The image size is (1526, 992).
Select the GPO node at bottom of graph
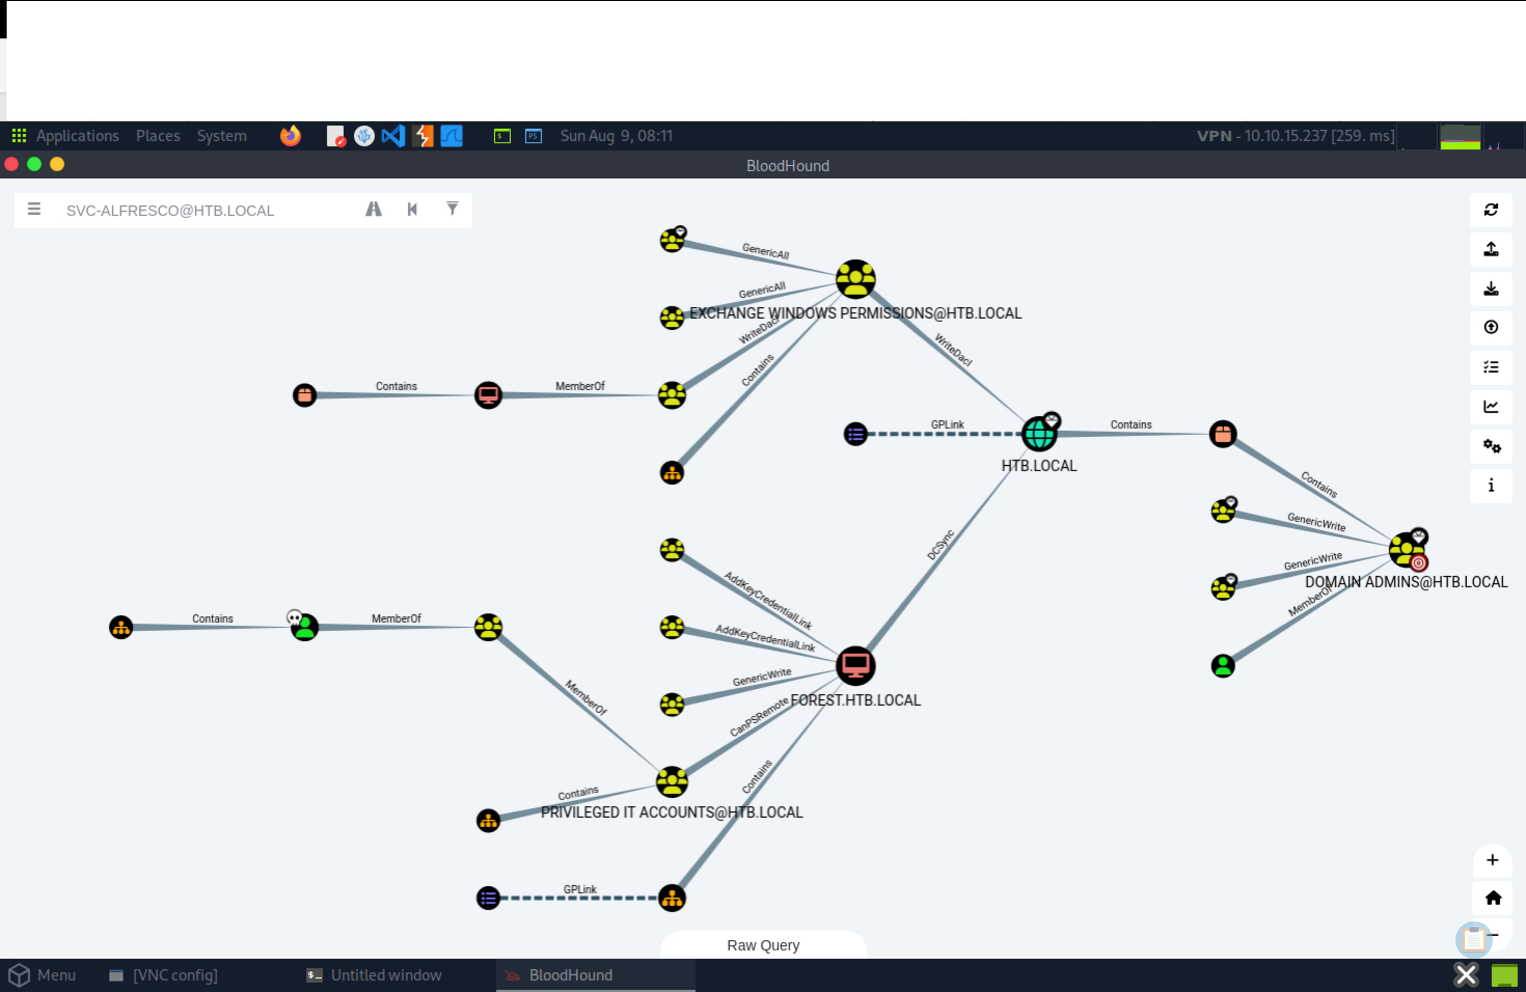coord(488,898)
